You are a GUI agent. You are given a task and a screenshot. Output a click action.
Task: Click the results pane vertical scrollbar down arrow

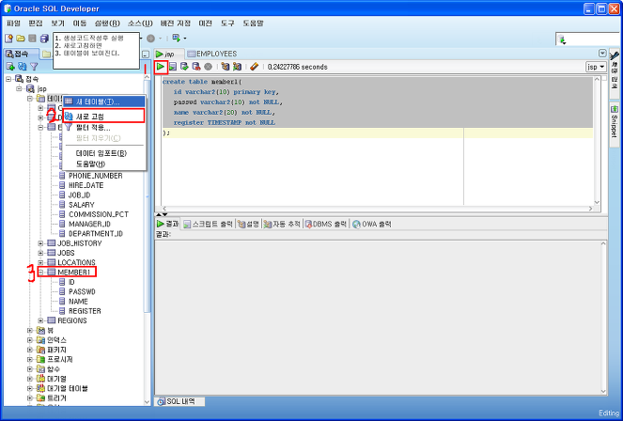tap(604, 392)
